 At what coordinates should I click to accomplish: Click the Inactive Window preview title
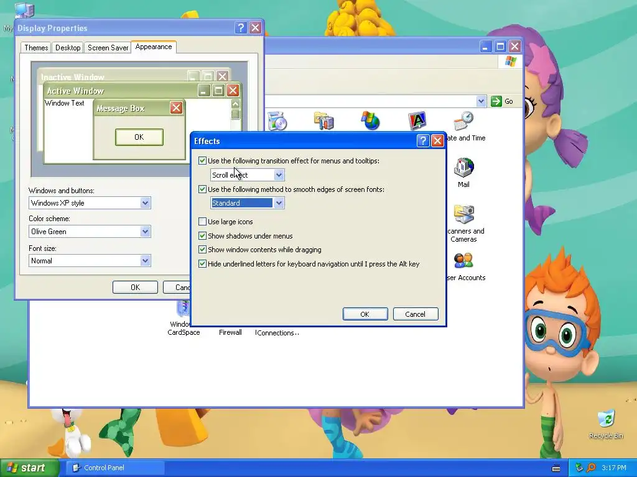pyautogui.click(x=72, y=76)
